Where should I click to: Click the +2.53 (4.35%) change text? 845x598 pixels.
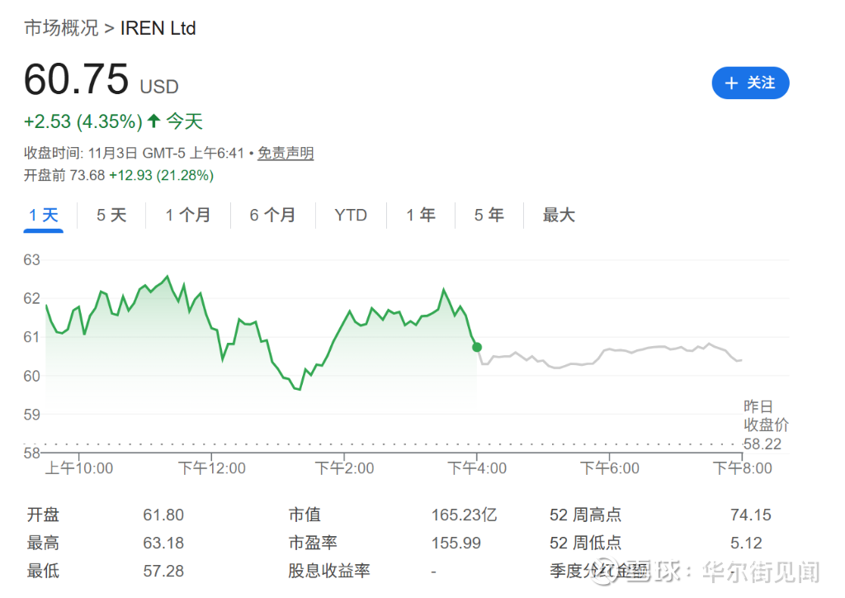pyautogui.click(x=83, y=121)
